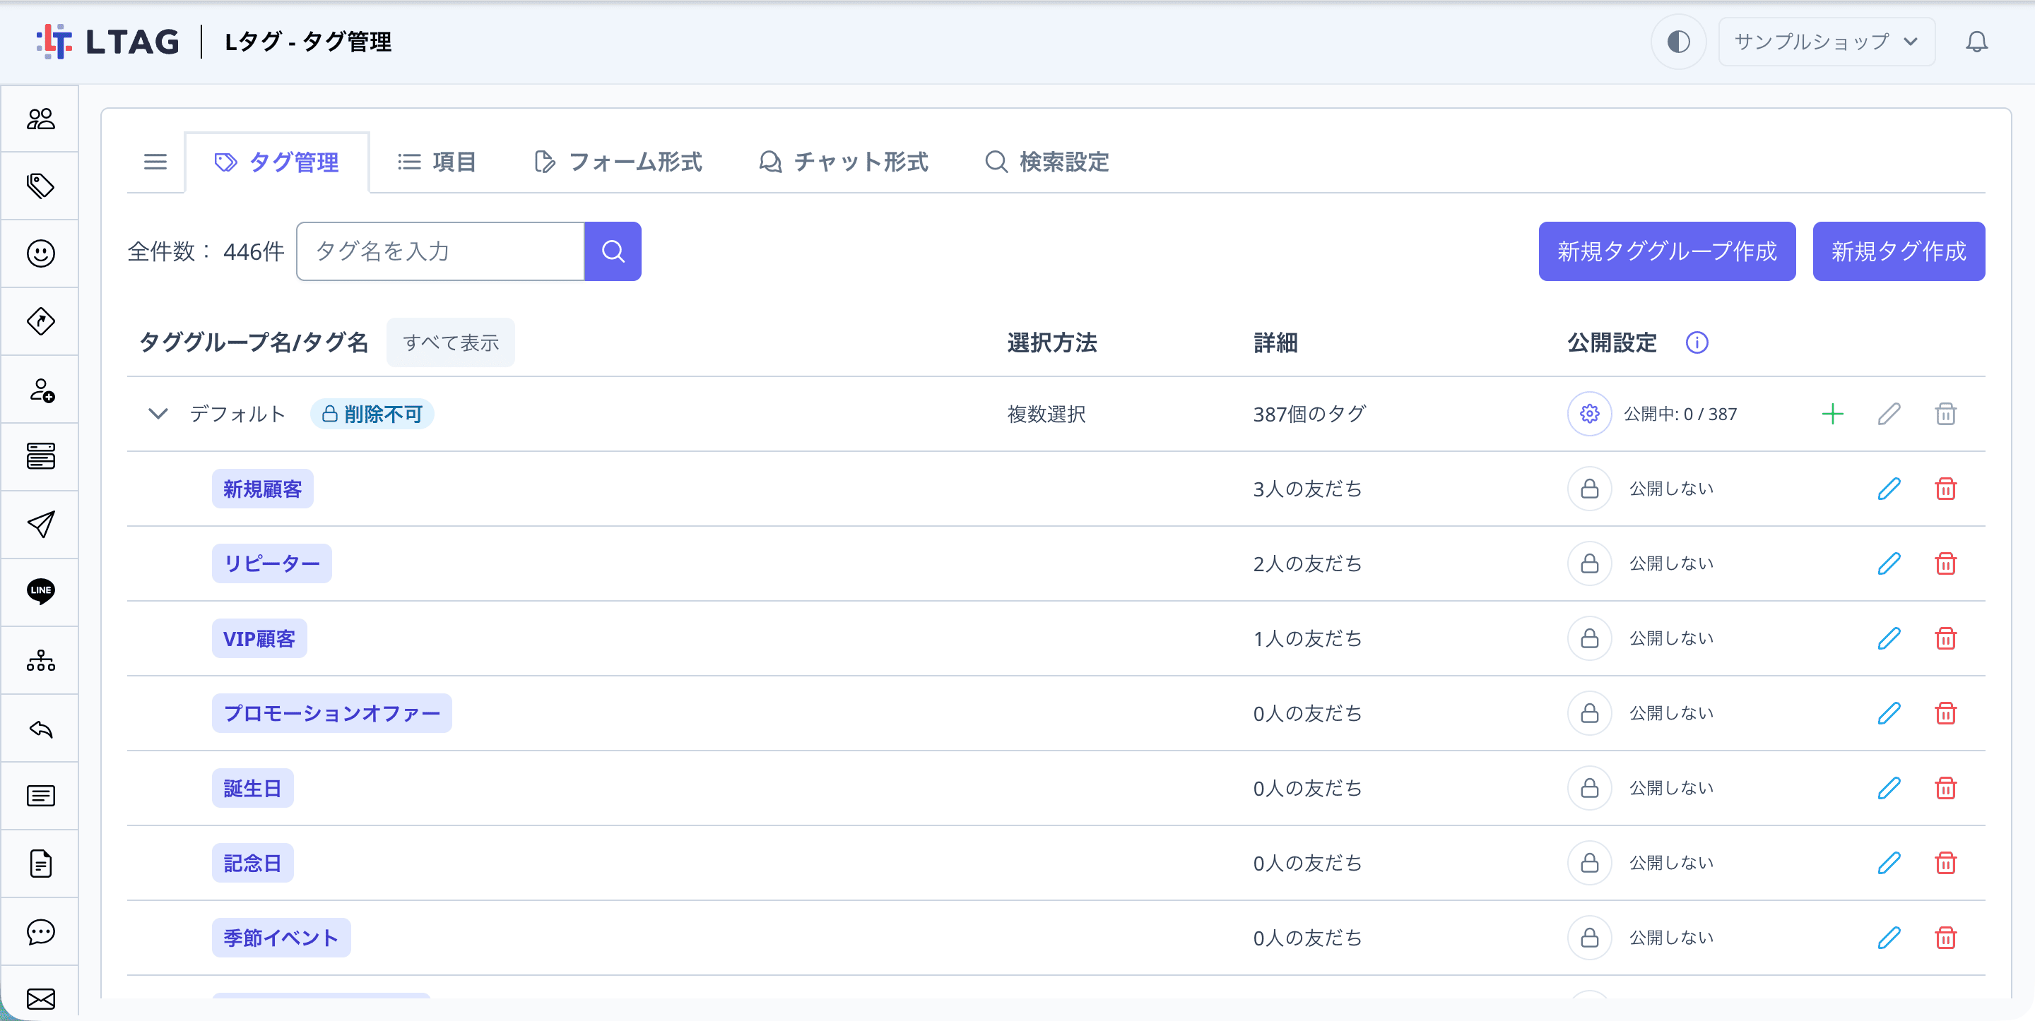Click the reply arrow sidebar icon
This screenshot has height=1021, width=2035.
click(x=40, y=728)
